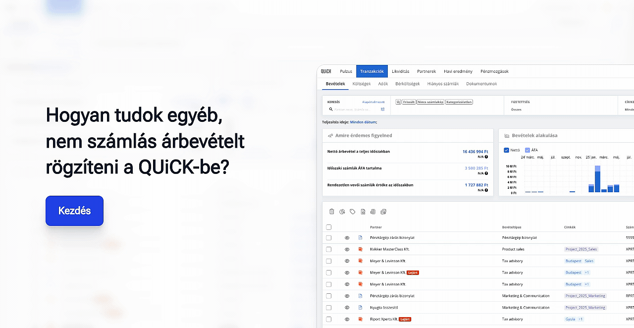This screenshot has width=634, height=328.
Task: Click eye icon of Meyer & Levinson Lejárt row
Action: [347, 273]
